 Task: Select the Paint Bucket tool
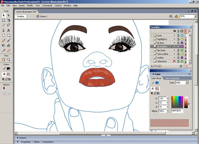[8, 45]
